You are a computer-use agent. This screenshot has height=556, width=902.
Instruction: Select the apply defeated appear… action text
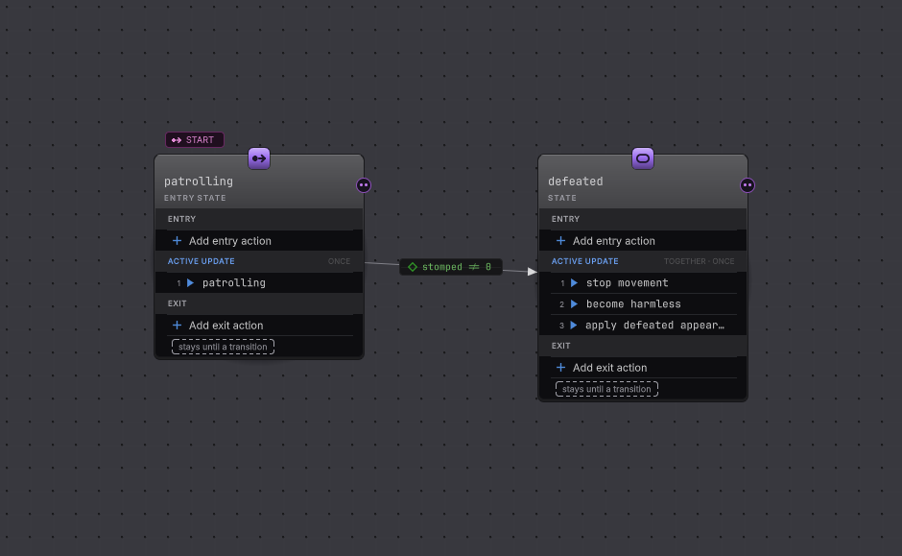click(x=654, y=326)
